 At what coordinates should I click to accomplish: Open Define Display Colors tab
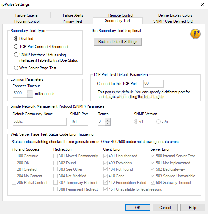[x=175, y=15]
